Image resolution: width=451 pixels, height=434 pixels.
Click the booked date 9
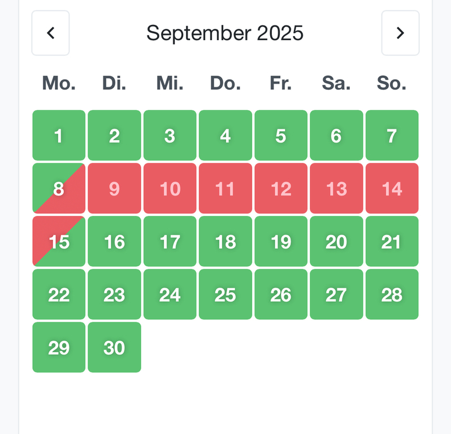pos(114,189)
